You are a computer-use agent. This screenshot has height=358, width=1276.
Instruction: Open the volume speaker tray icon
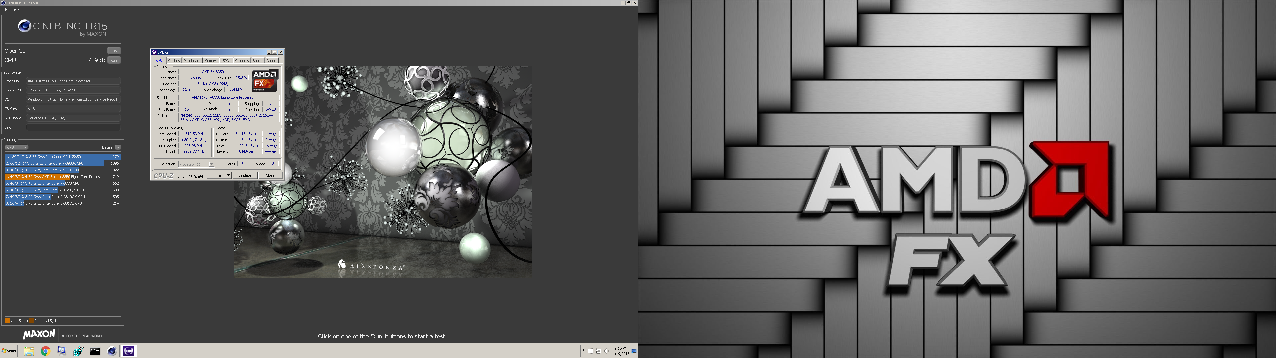coord(606,351)
